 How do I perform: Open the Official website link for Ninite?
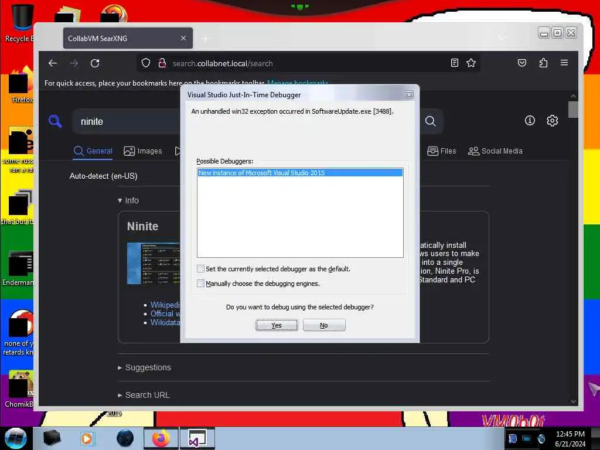(x=165, y=313)
